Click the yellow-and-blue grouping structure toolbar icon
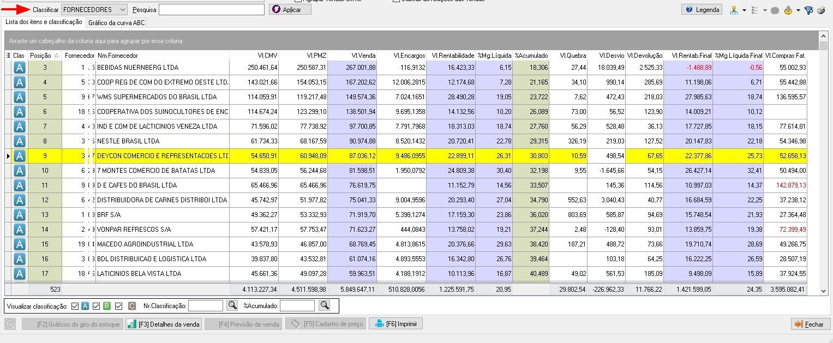 [x=734, y=10]
